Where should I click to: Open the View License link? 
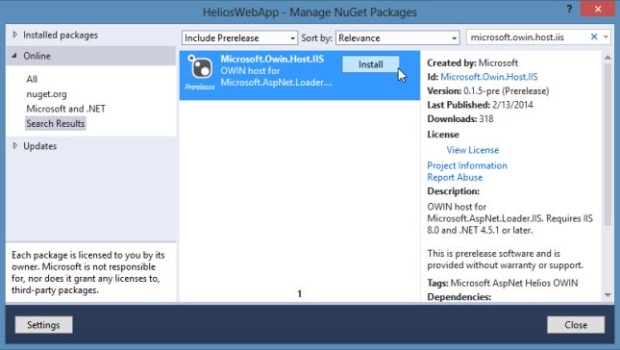point(473,150)
